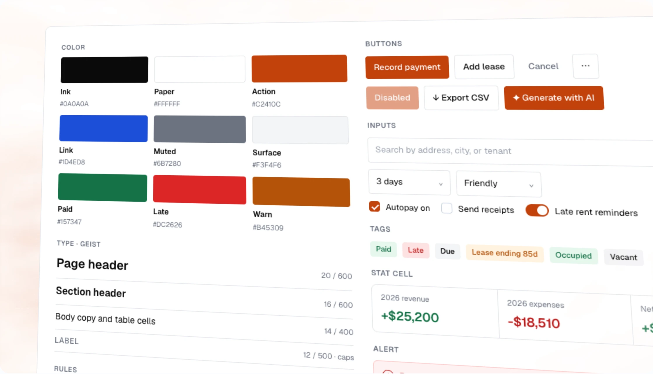Click the Occupied tag
This screenshot has height=374, width=653.
[573, 256]
